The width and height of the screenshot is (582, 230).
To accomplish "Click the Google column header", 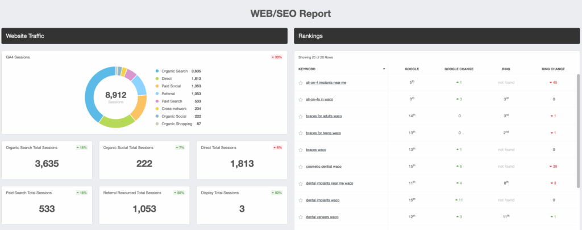I will pyautogui.click(x=411, y=69).
